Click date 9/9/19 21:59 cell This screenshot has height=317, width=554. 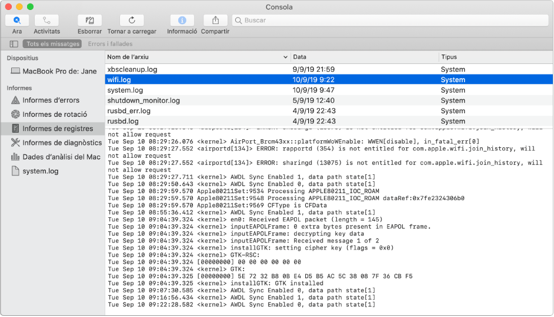[313, 69]
